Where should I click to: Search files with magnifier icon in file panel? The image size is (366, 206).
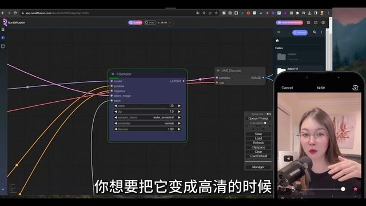[315, 32]
